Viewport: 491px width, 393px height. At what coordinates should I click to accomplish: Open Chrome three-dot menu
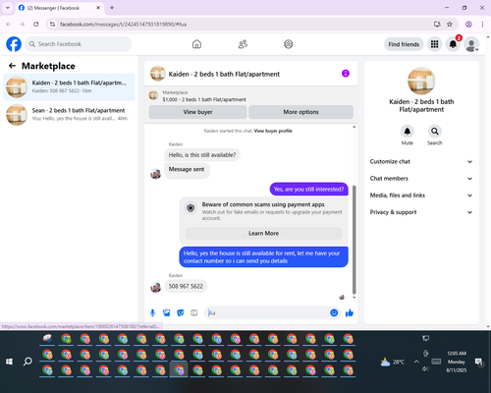(482, 25)
